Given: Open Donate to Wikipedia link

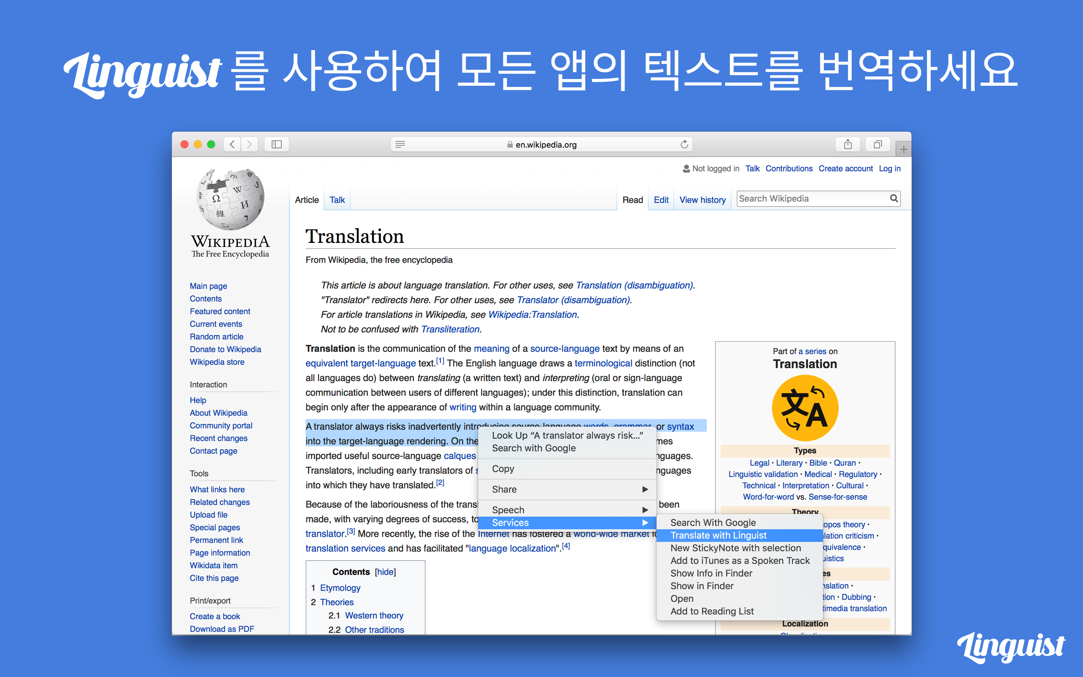Looking at the screenshot, I should (x=225, y=349).
